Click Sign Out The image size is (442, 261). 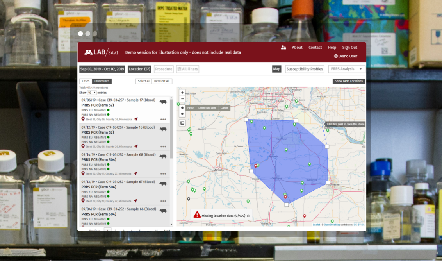click(x=349, y=47)
